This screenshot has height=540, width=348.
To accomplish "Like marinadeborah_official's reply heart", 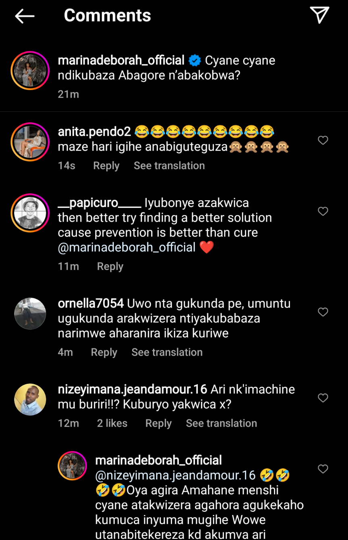I will tap(323, 469).
